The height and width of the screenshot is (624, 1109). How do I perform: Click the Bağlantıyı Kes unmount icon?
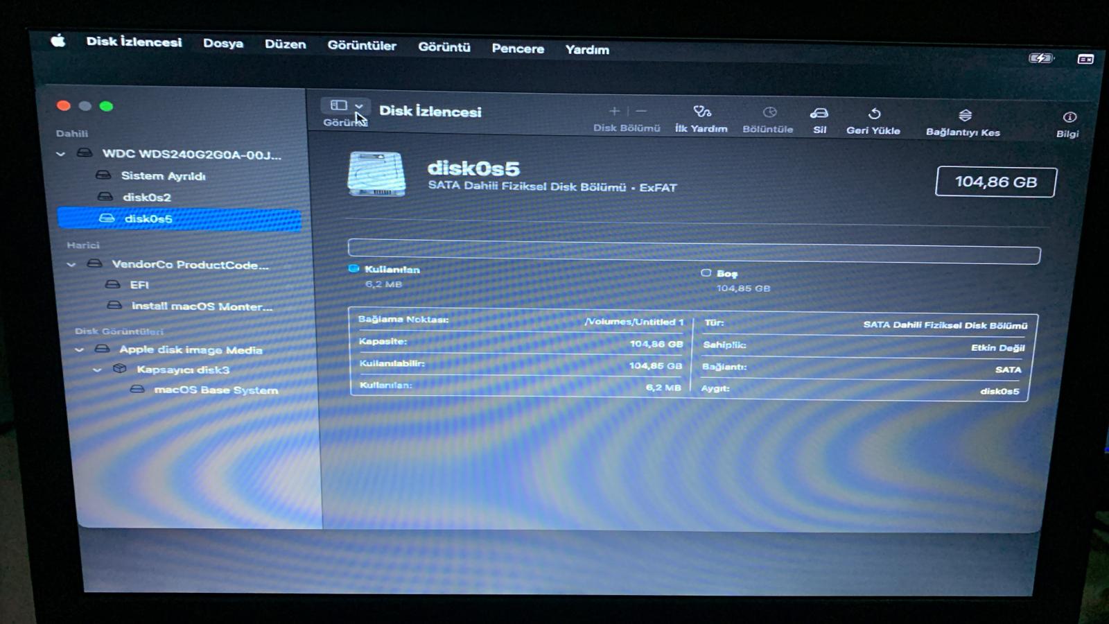(965, 115)
